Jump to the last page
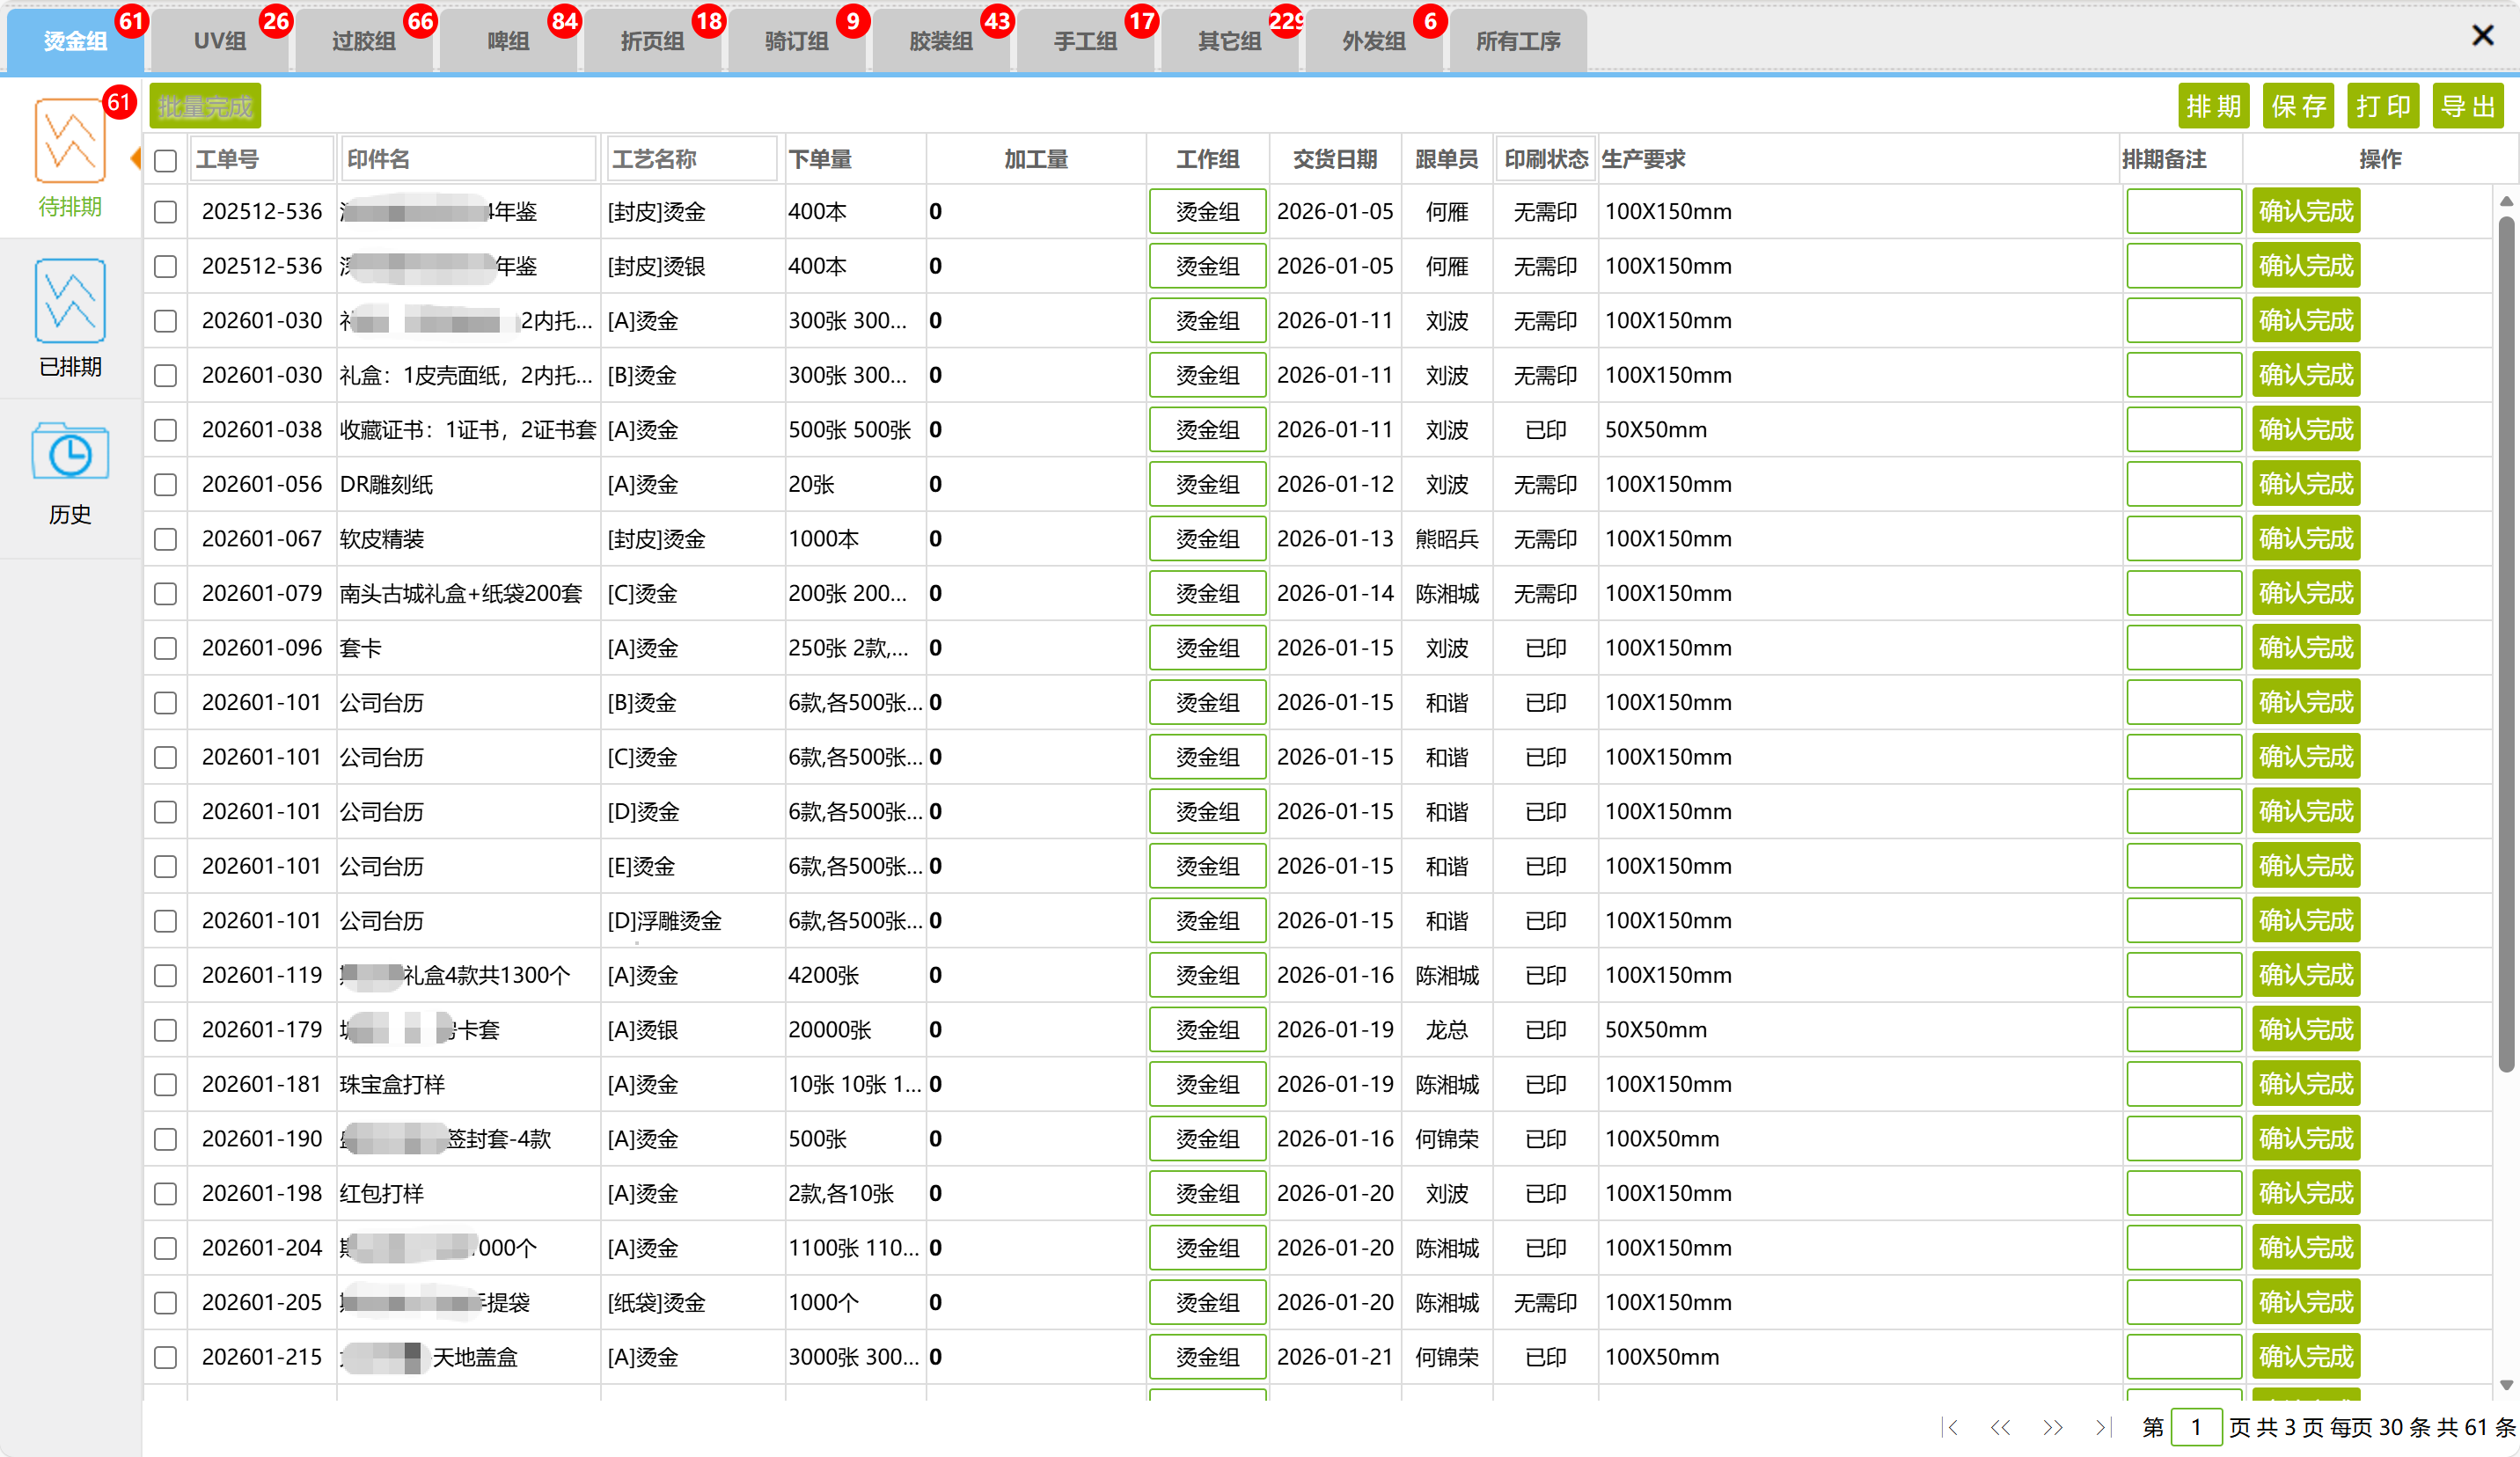 coord(2102,1427)
